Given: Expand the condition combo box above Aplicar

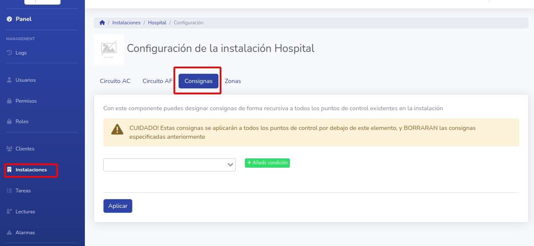Looking at the screenshot, I should pos(169,165).
